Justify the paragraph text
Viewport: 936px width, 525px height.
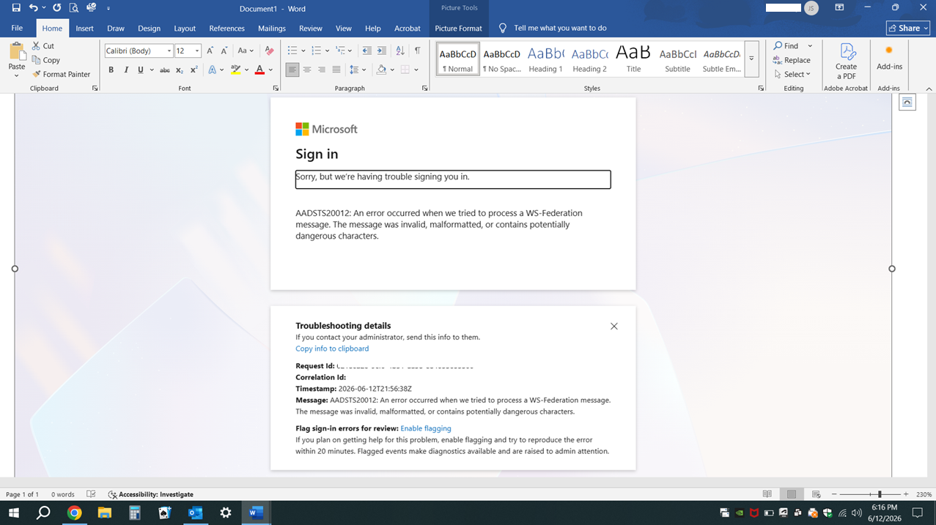tap(336, 70)
